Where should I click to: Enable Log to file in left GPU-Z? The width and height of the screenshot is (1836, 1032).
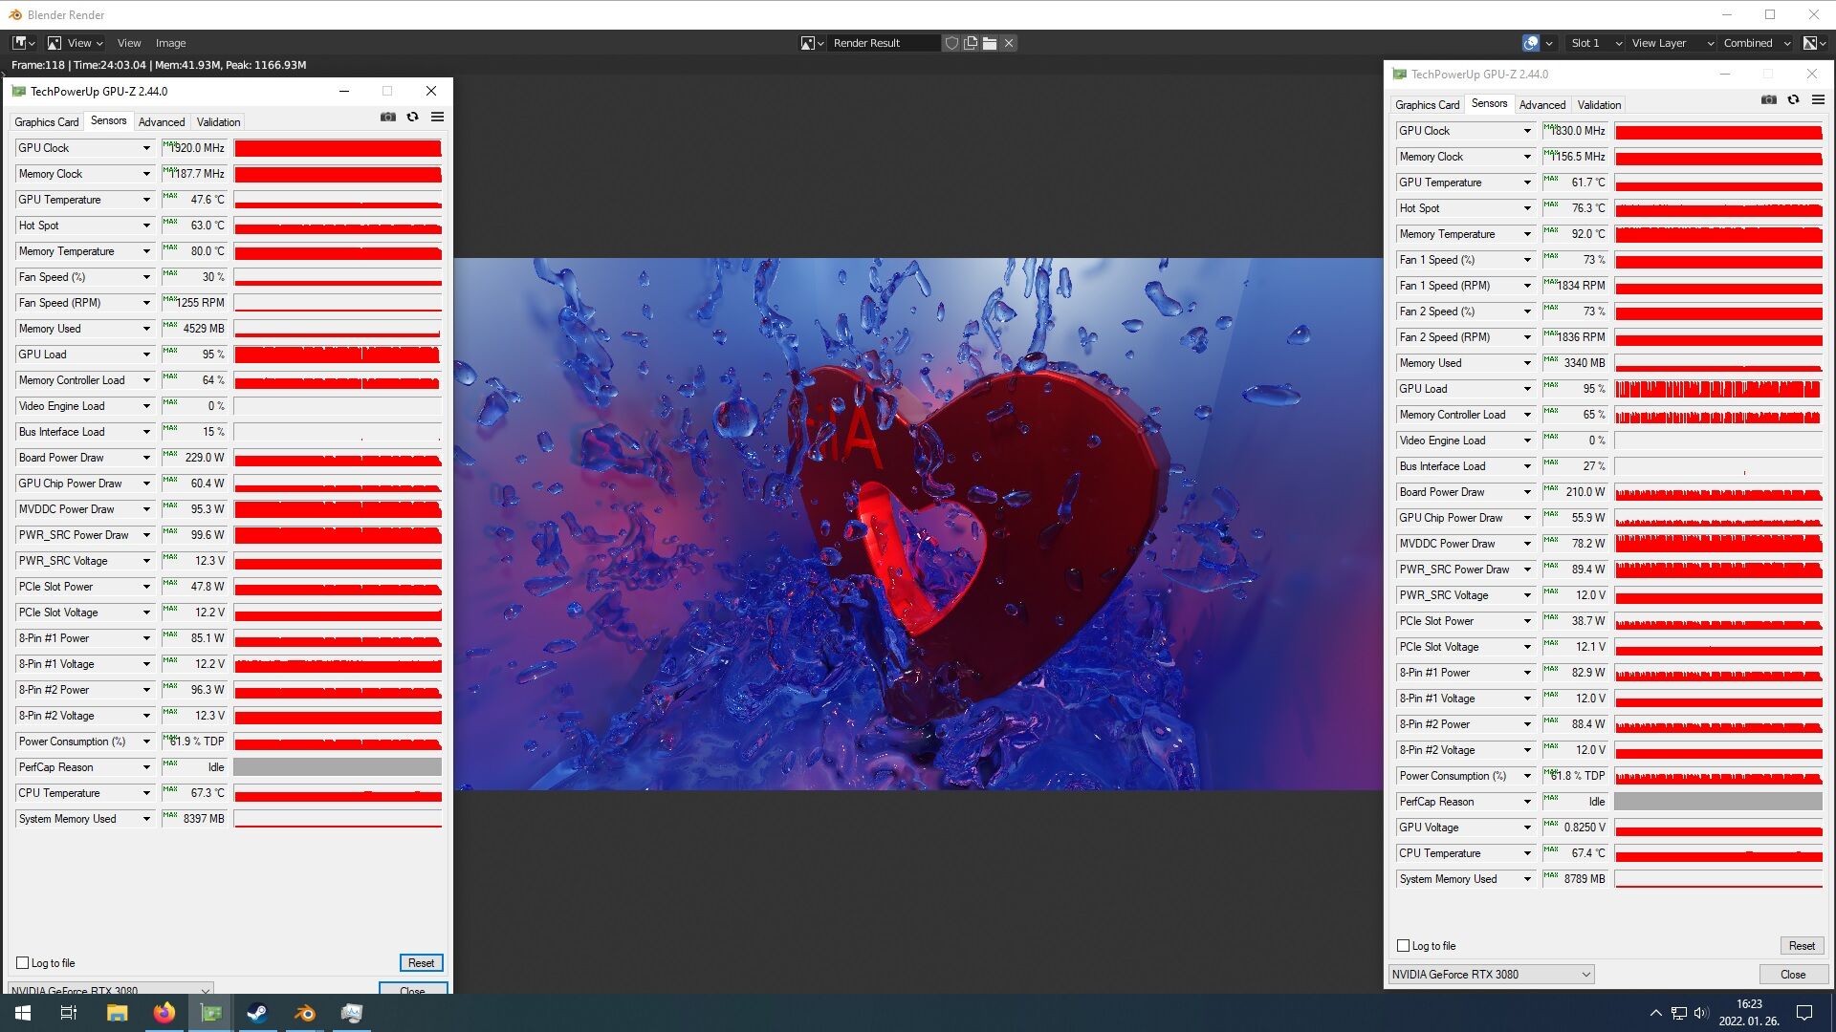pyautogui.click(x=23, y=963)
